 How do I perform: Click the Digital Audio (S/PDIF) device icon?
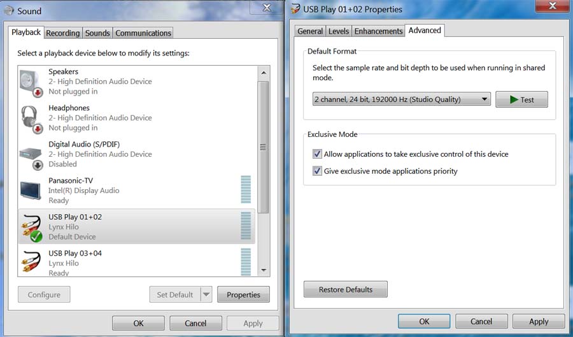31,155
